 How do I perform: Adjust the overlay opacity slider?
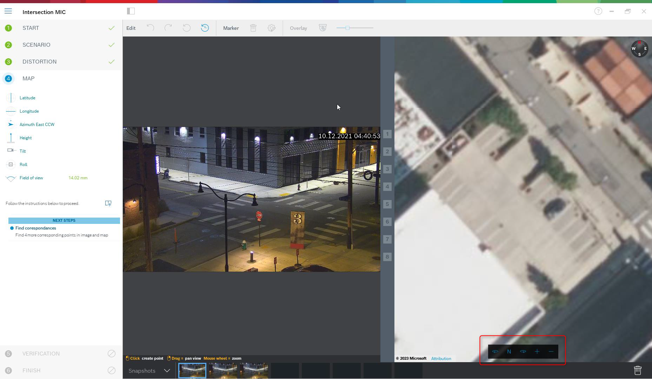coord(347,28)
